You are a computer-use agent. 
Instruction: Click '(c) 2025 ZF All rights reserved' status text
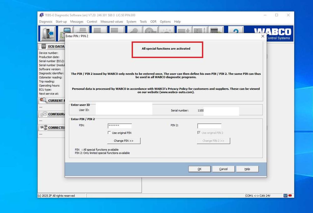click(56, 196)
